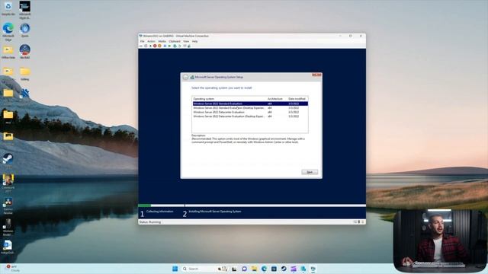
Task: Click the active Virtual Machine Connection taskbar icon
Action: point(313,269)
